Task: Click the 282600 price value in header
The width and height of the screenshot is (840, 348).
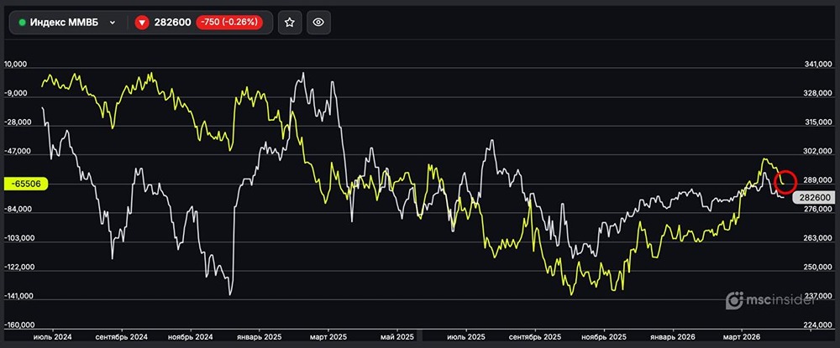Action: click(x=172, y=23)
